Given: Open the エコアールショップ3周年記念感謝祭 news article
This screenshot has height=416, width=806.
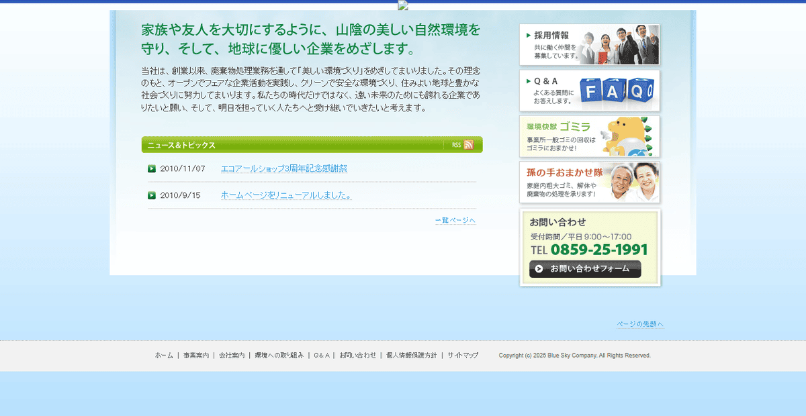Looking at the screenshot, I should [x=285, y=168].
